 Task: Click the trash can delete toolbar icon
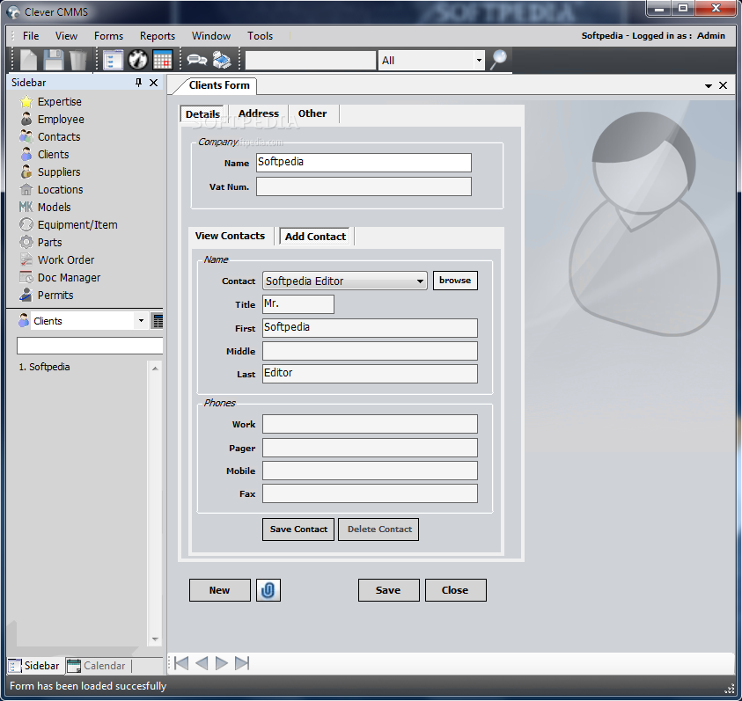tap(78, 60)
